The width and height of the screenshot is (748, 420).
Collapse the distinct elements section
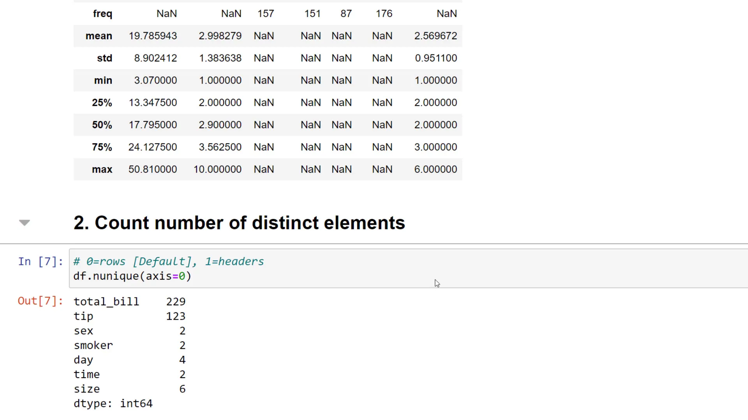click(24, 222)
